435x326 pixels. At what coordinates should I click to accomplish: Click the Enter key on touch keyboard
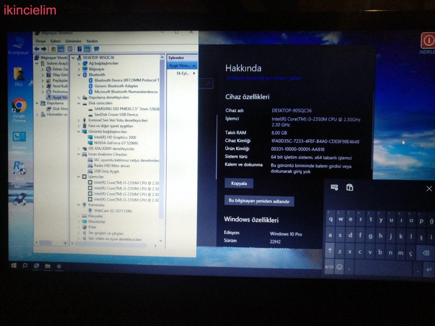point(429,269)
